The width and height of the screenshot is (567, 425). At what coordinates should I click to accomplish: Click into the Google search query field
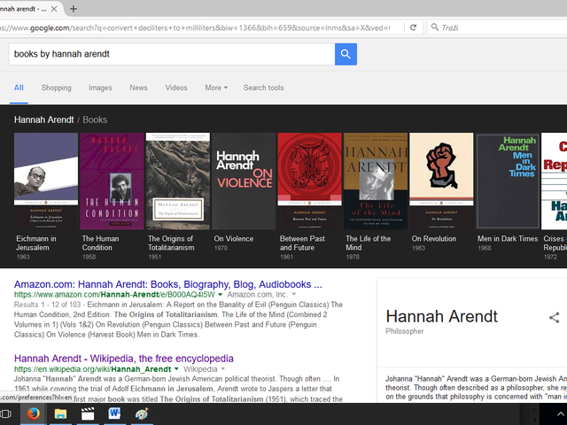[172, 54]
